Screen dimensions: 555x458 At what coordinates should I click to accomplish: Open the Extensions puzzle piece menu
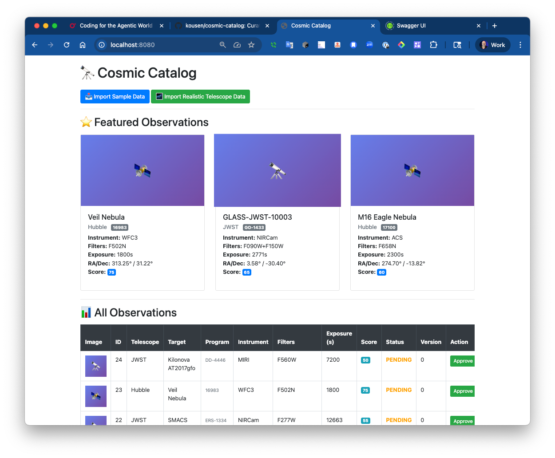point(433,45)
